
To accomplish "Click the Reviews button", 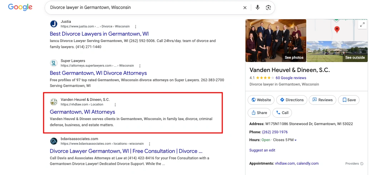I will coord(323,100).
